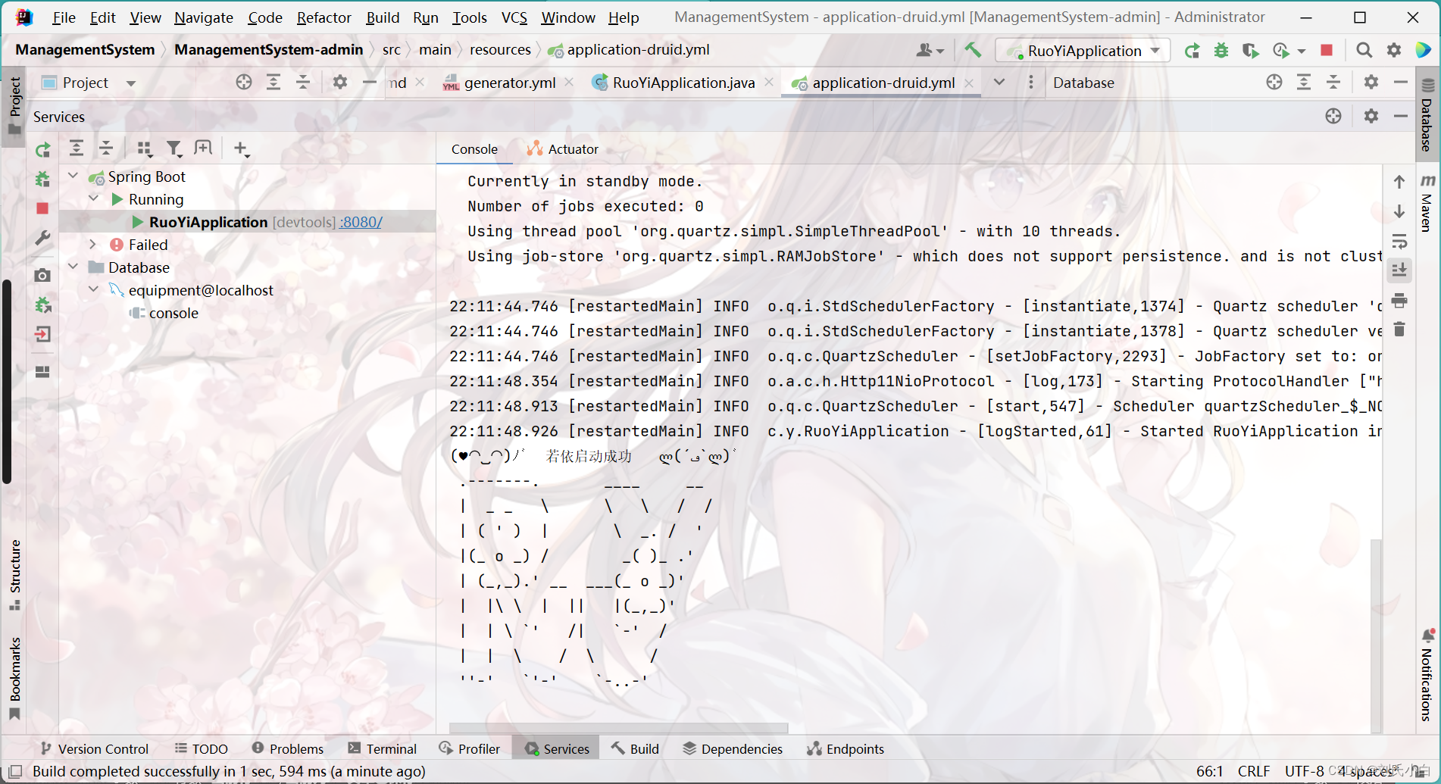
Task: Collapse the equipment@localhost node
Action: [94, 289]
